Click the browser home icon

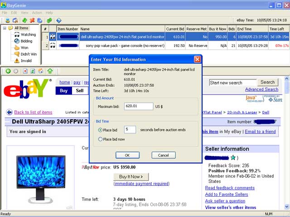(x=41, y=71)
